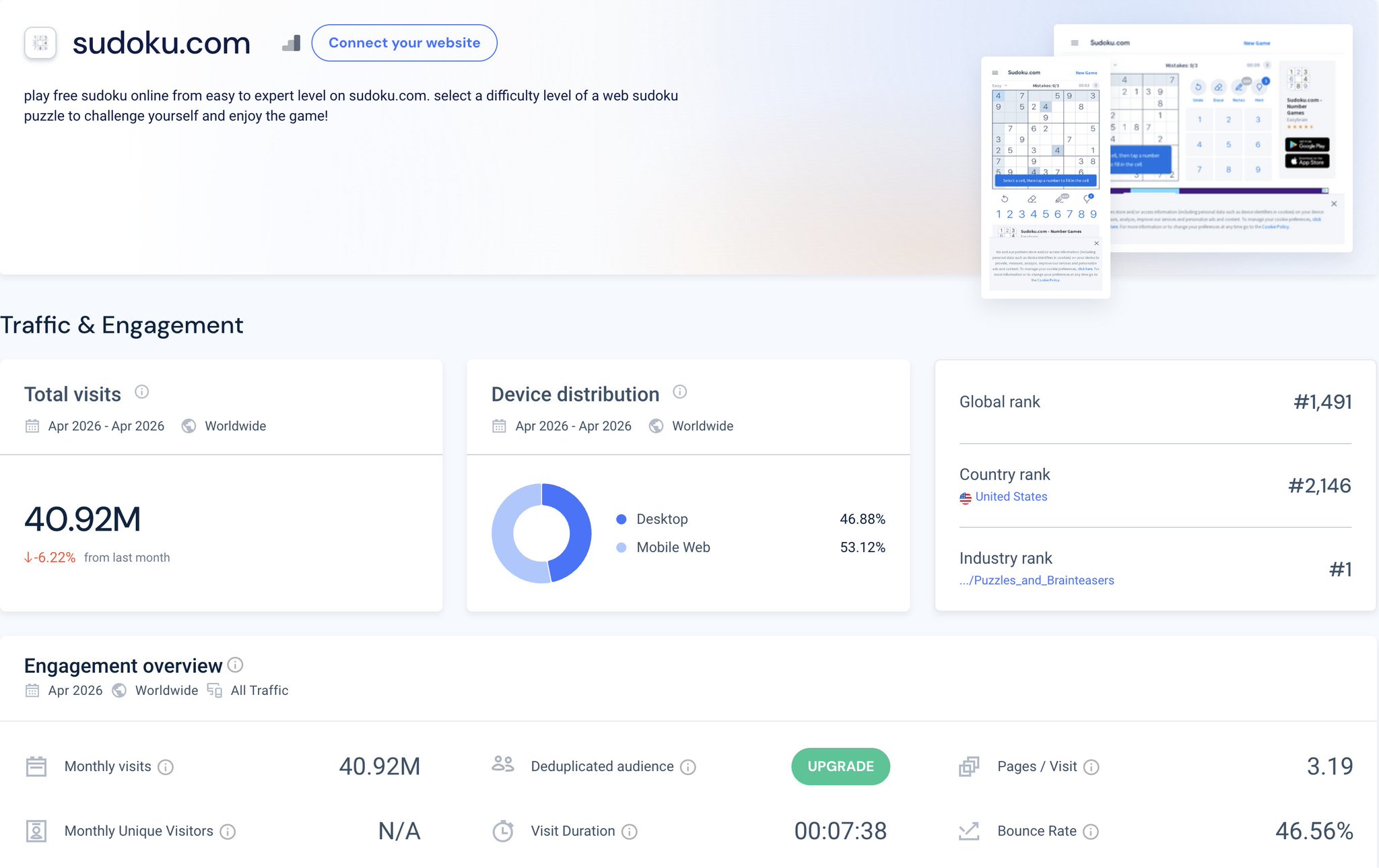Click the Connect your website button
The height and width of the screenshot is (868, 1379).
pyautogui.click(x=405, y=43)
